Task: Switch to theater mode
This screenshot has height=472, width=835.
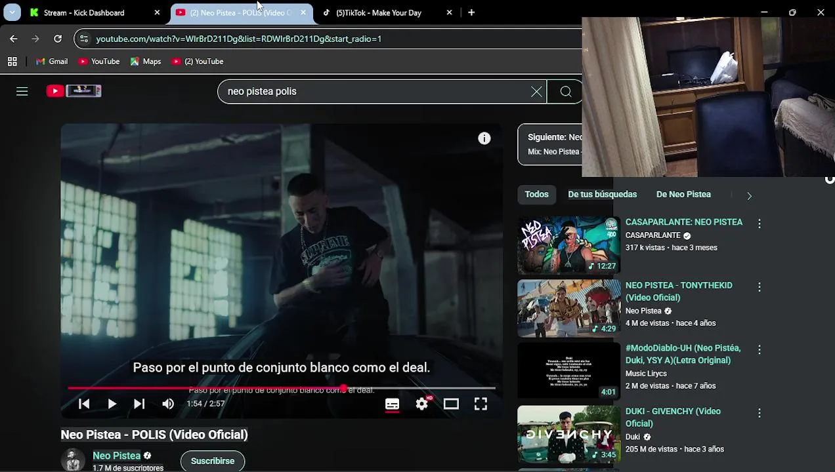Action: pos(451,404)
